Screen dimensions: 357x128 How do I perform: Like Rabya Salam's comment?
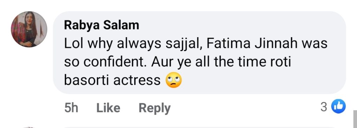coord(108,108)
